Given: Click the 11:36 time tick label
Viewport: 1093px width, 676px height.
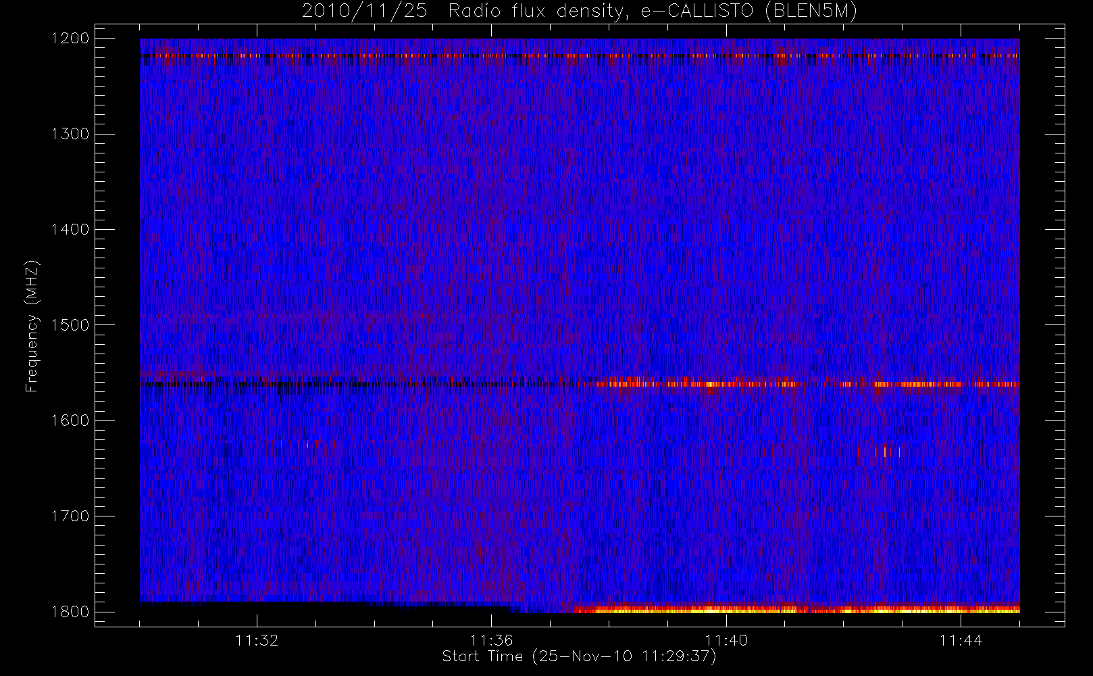Looking at the screenshot, I should (491, 640).
